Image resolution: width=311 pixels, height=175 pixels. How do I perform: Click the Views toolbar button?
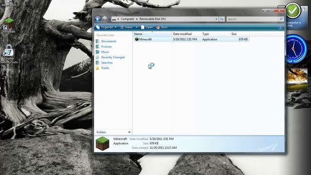[x=127, y=27]
